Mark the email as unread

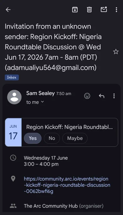[104, 9]
